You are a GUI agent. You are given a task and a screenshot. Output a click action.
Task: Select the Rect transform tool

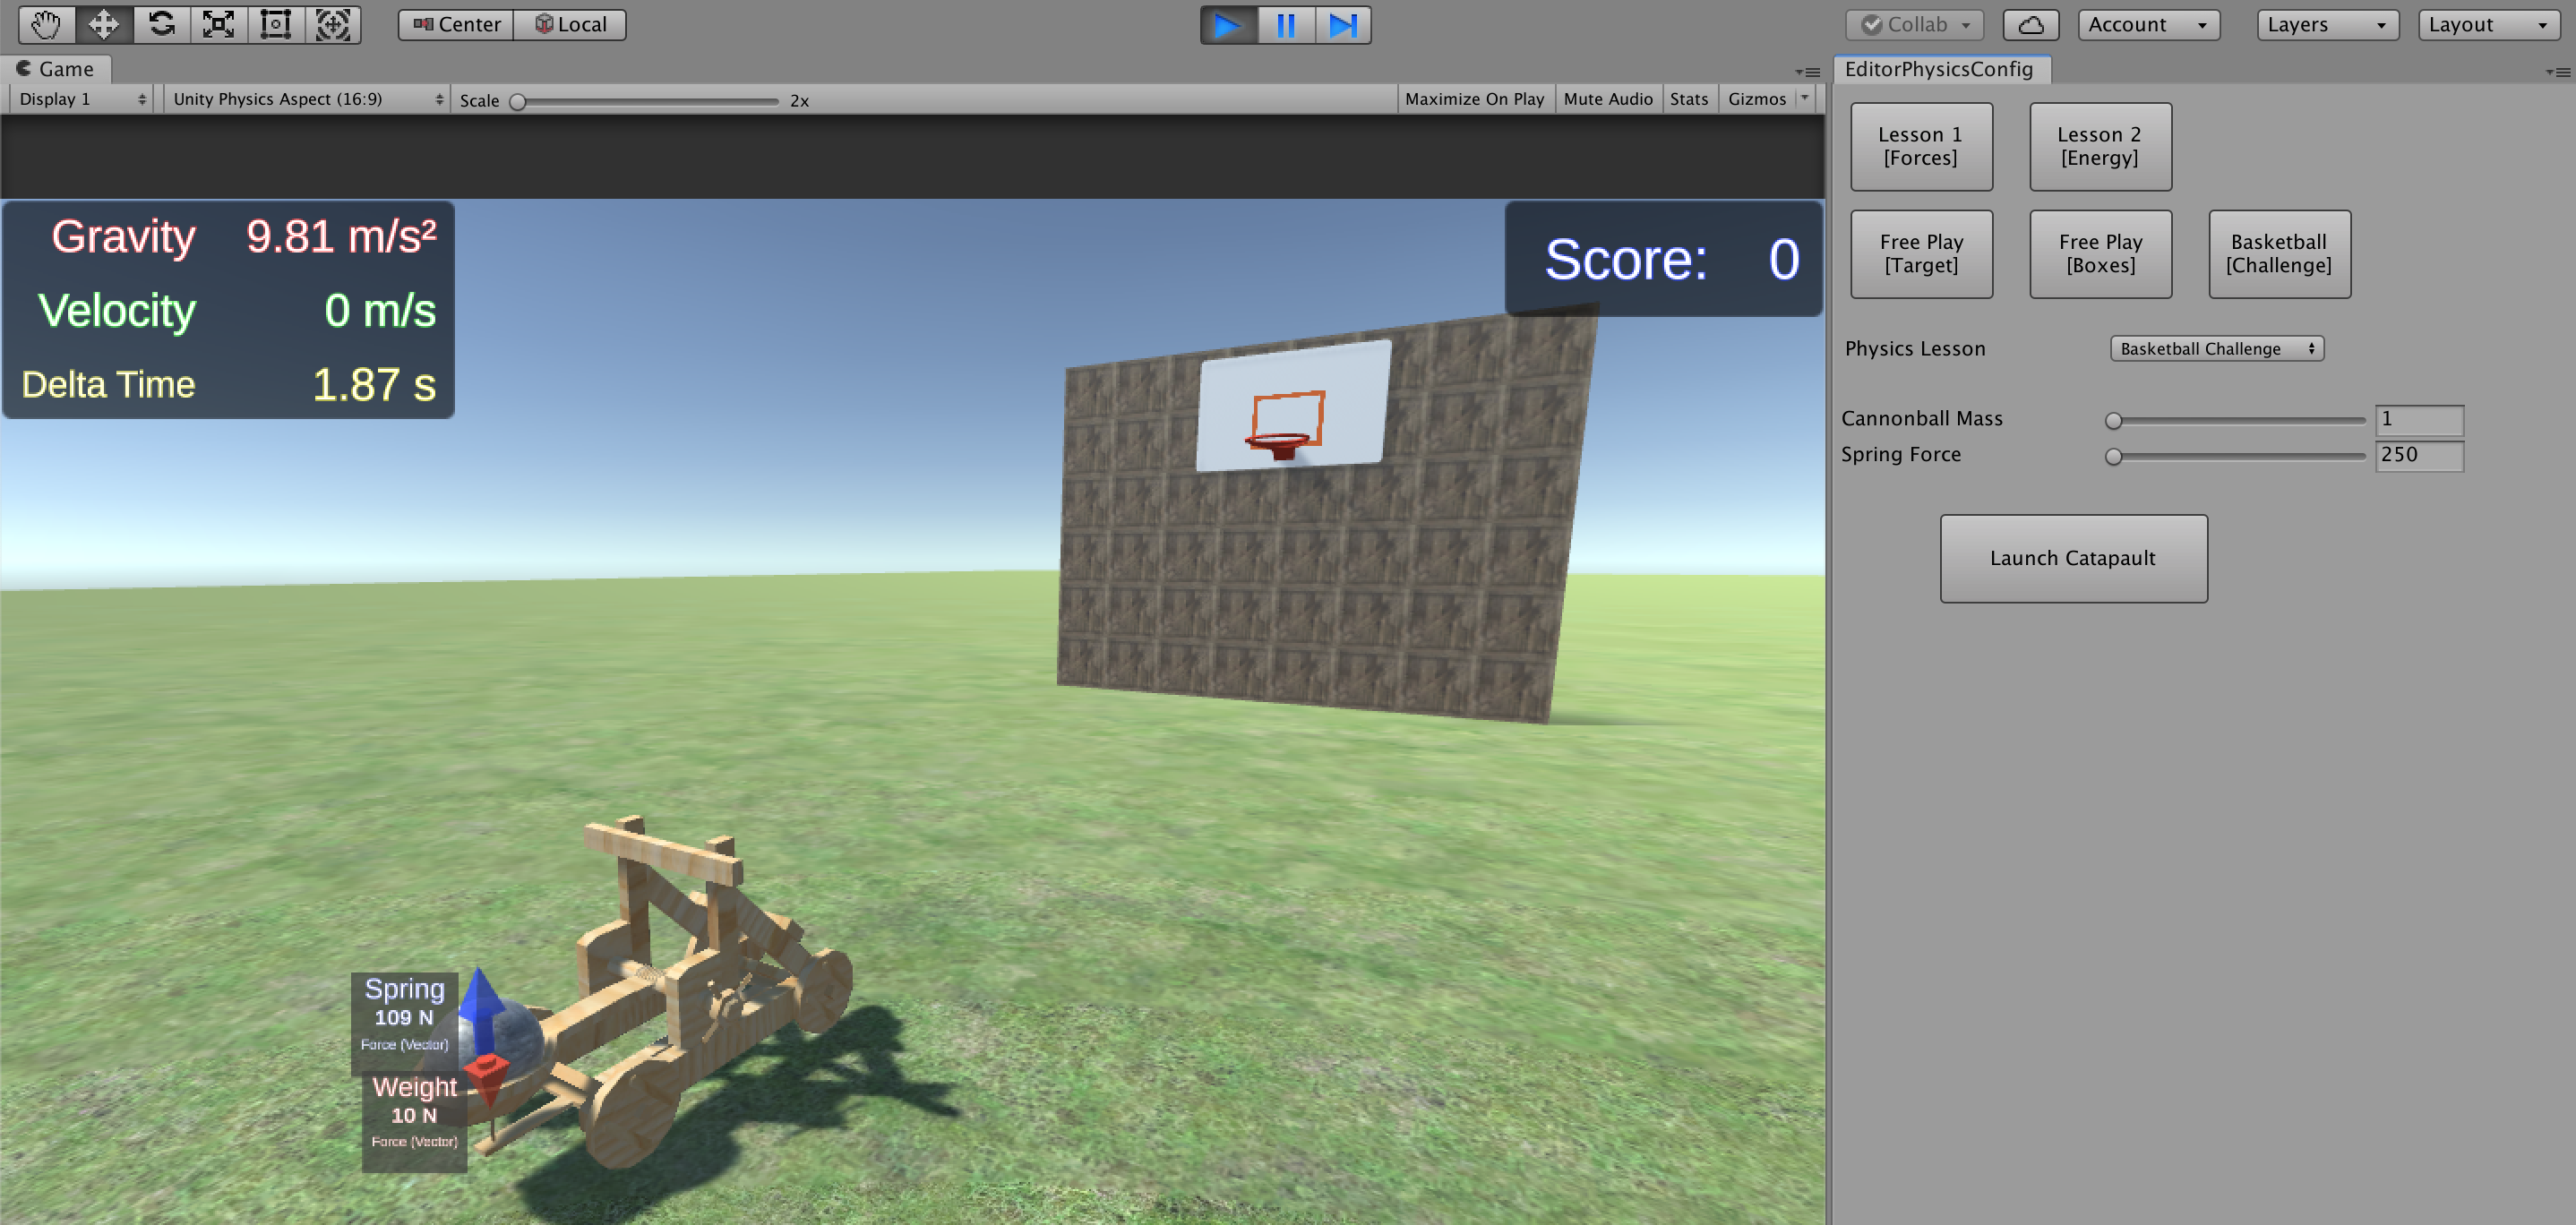pyautogui.click(x=275, y=24)
